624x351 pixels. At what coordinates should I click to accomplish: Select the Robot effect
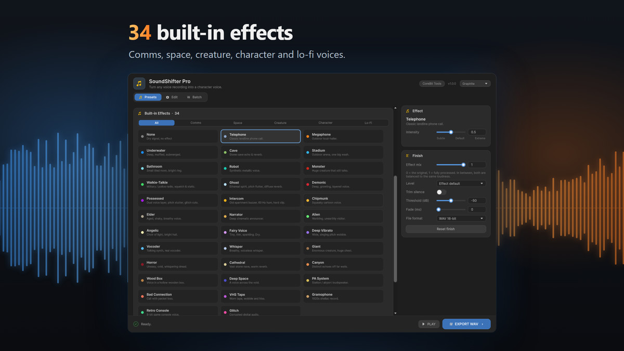click(261, 168)
